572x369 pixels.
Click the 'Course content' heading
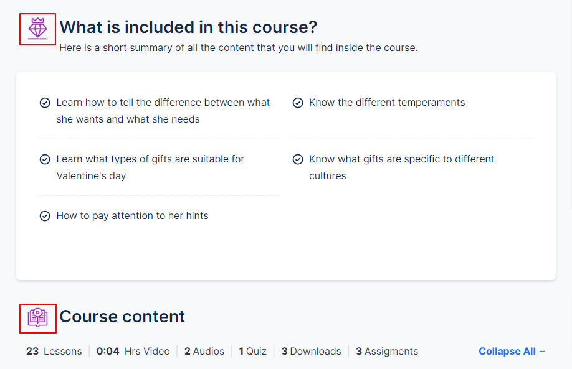(x=122, y=316)
